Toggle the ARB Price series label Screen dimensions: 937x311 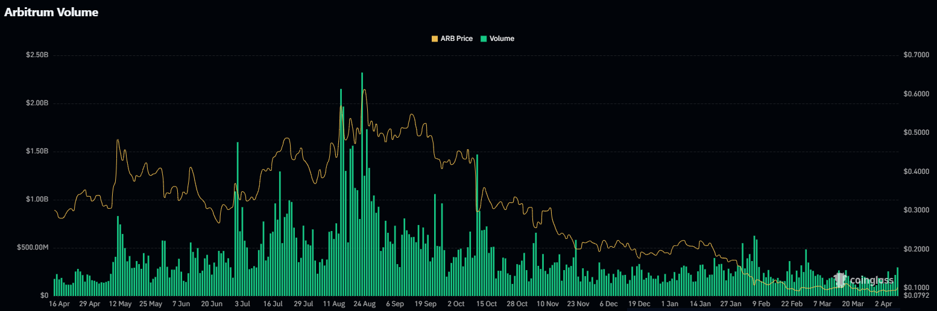click(456, 38)
